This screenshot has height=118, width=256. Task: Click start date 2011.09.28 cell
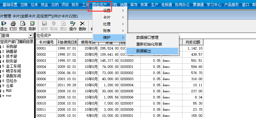(67, 85)
